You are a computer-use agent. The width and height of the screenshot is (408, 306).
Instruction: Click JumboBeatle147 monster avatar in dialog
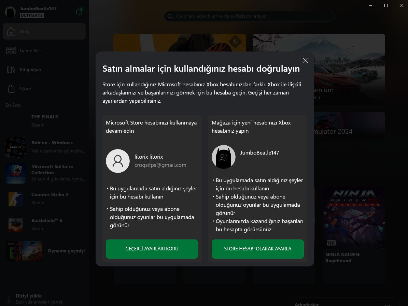click(x=224, y=157)
